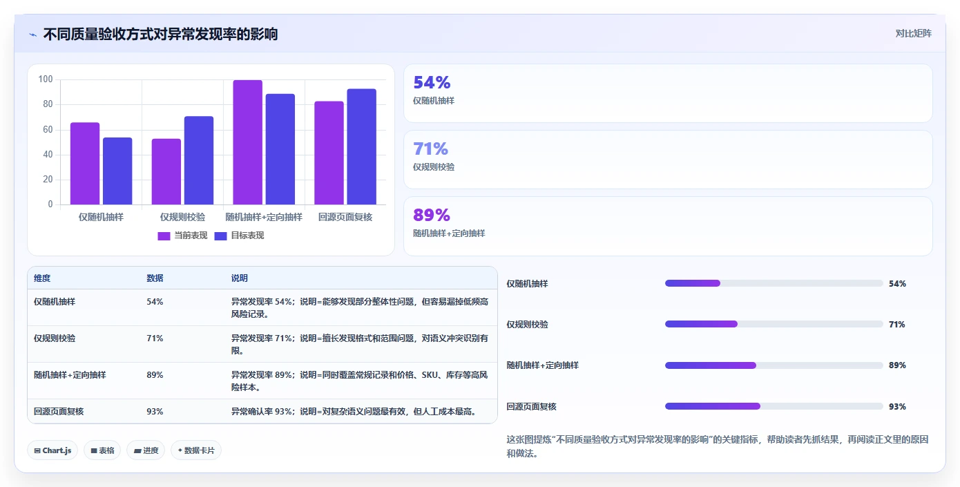This screenshot has height=487, width=960.
Task: Click the purple 回源页面复核 chart bar
Action: 329,153
